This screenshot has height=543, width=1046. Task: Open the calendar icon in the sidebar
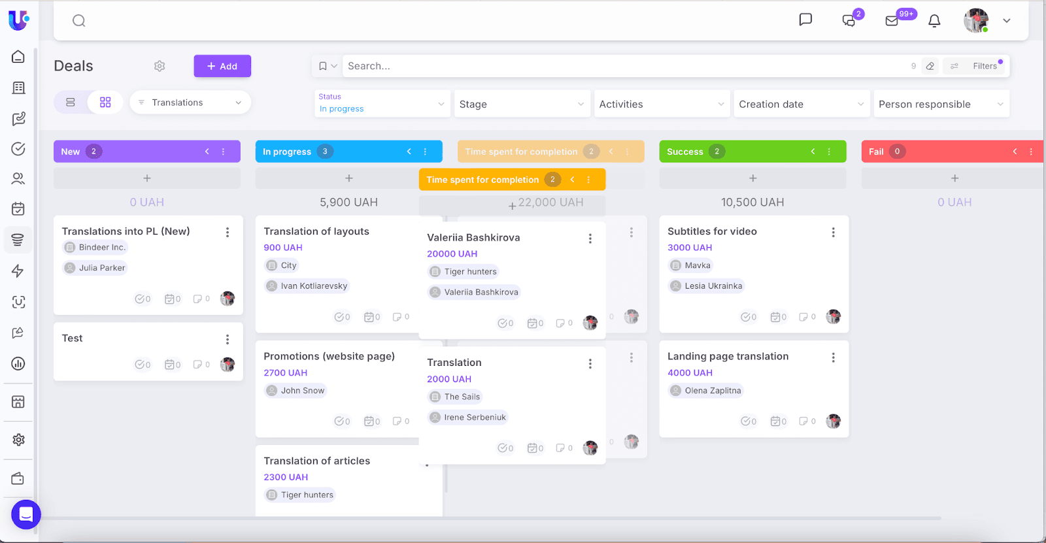coord(18,209)
